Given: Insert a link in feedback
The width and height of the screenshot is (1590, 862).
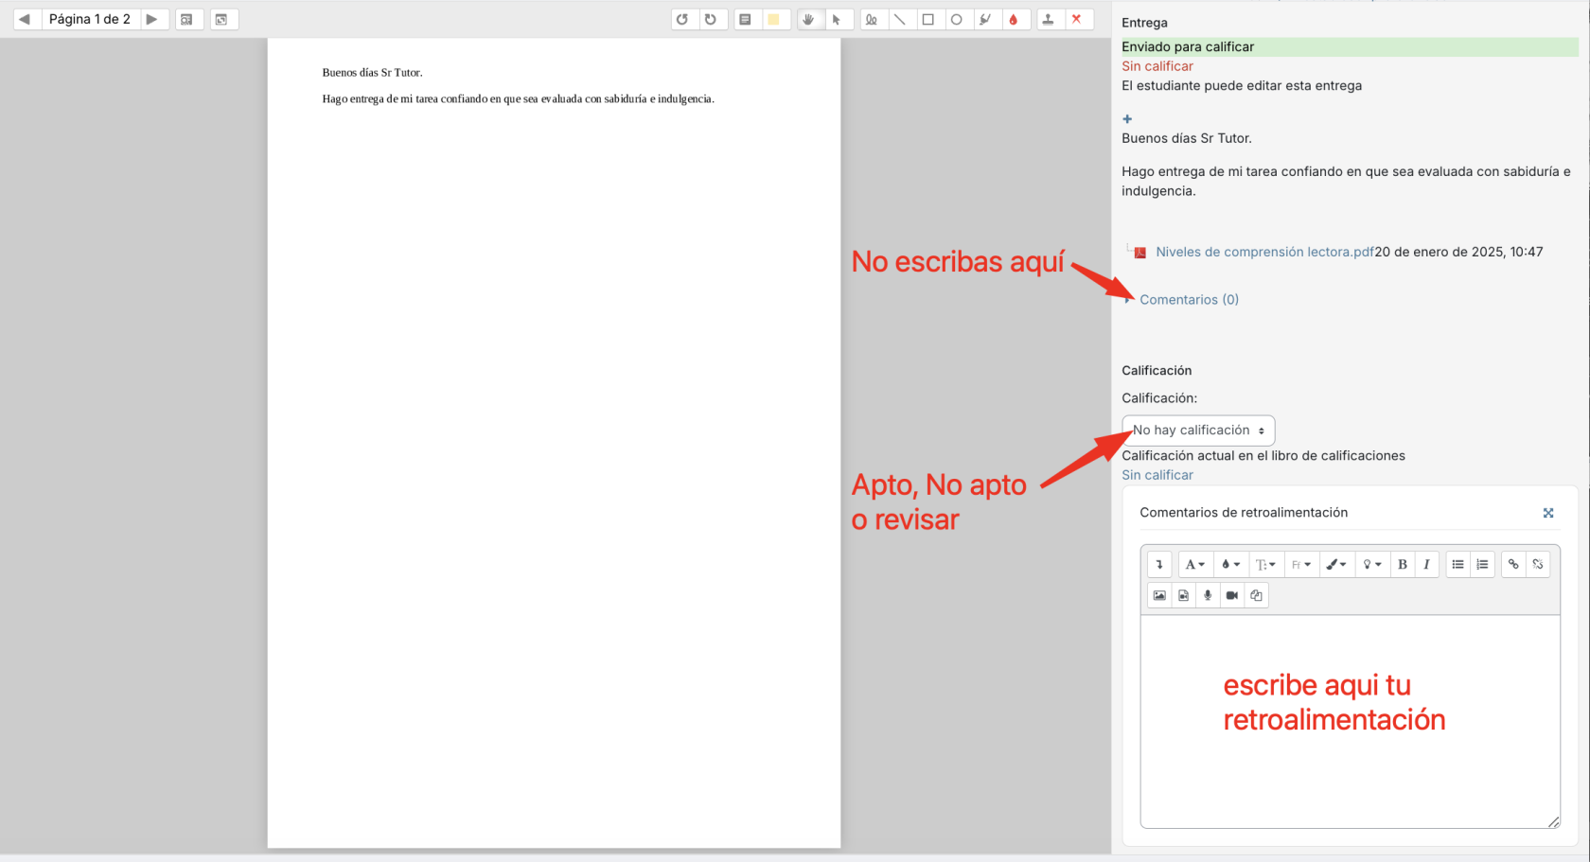Looking at the screenshot, I should click(1513, 564).
